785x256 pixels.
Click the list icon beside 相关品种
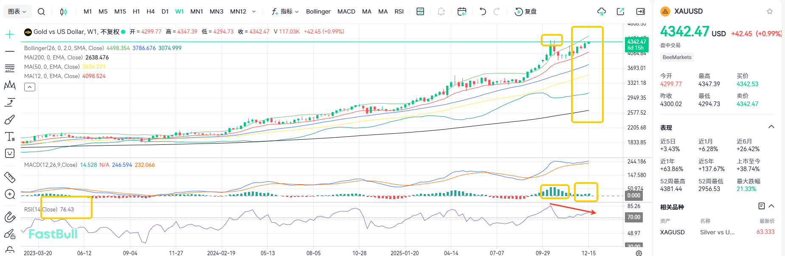762,206
